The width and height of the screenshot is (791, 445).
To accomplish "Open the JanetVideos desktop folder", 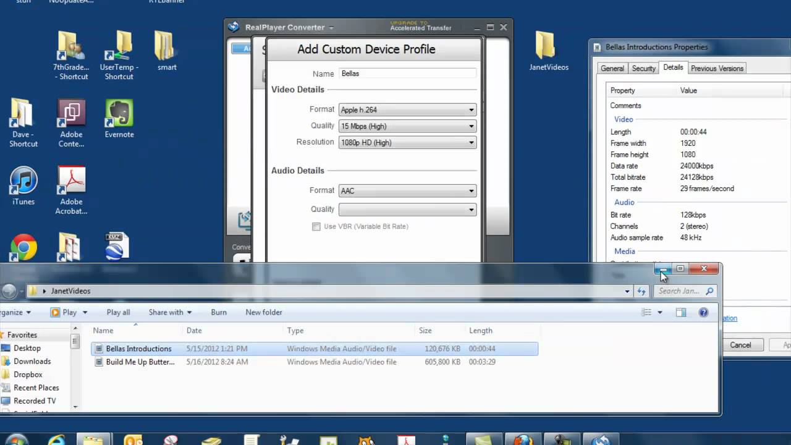I will [x=549, y=51].
